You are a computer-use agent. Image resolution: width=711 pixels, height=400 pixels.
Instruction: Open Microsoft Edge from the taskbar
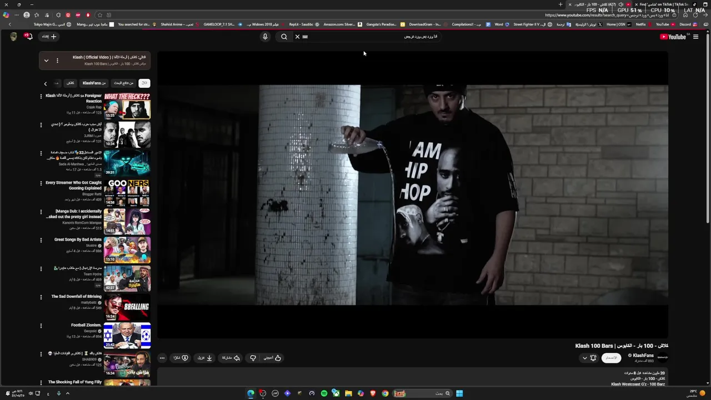pos(251,393)
